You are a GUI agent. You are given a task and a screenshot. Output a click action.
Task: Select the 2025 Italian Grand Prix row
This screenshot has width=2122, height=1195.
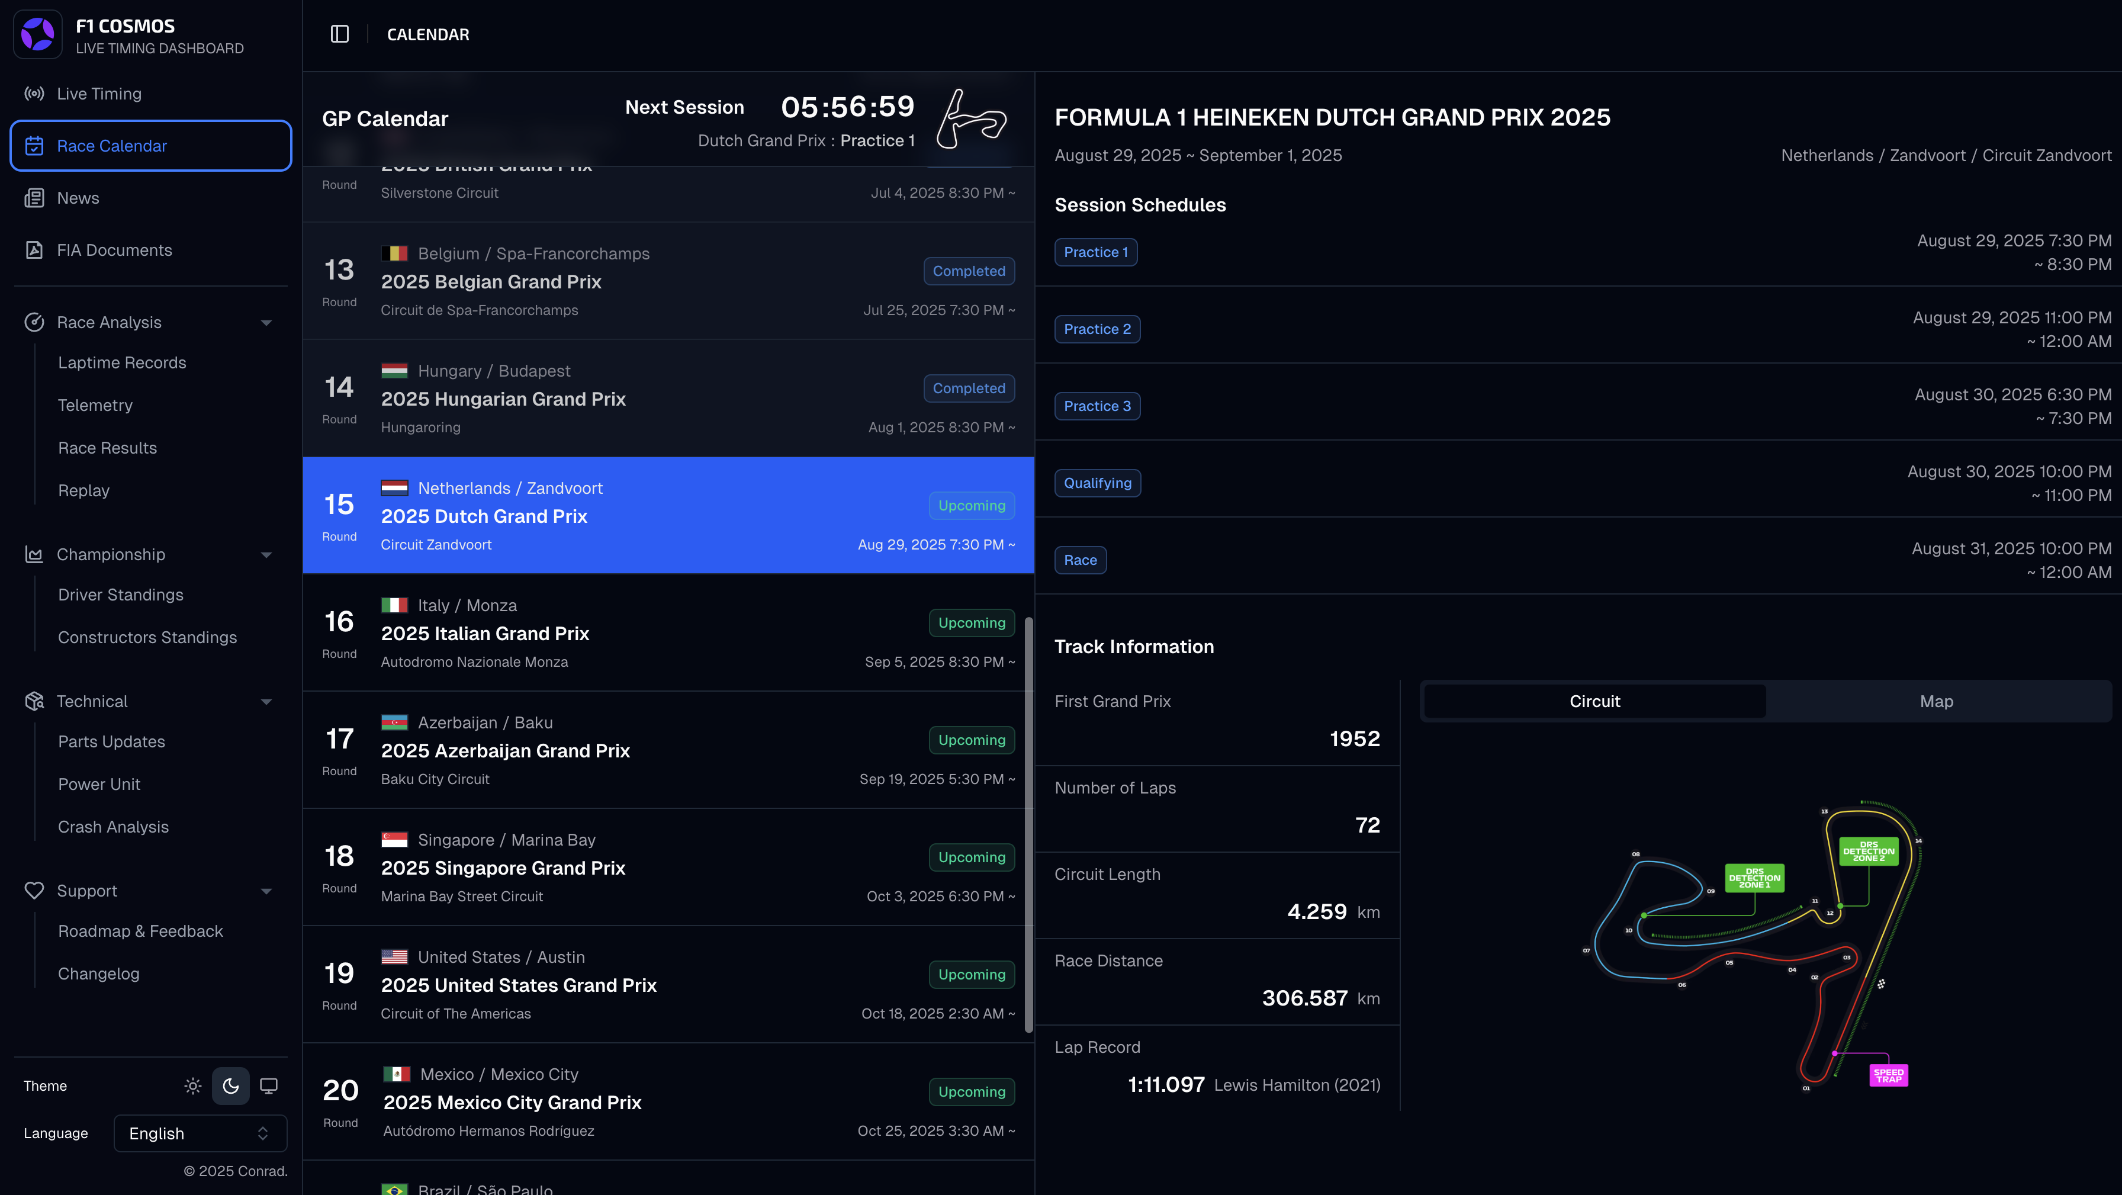(668, 633)
